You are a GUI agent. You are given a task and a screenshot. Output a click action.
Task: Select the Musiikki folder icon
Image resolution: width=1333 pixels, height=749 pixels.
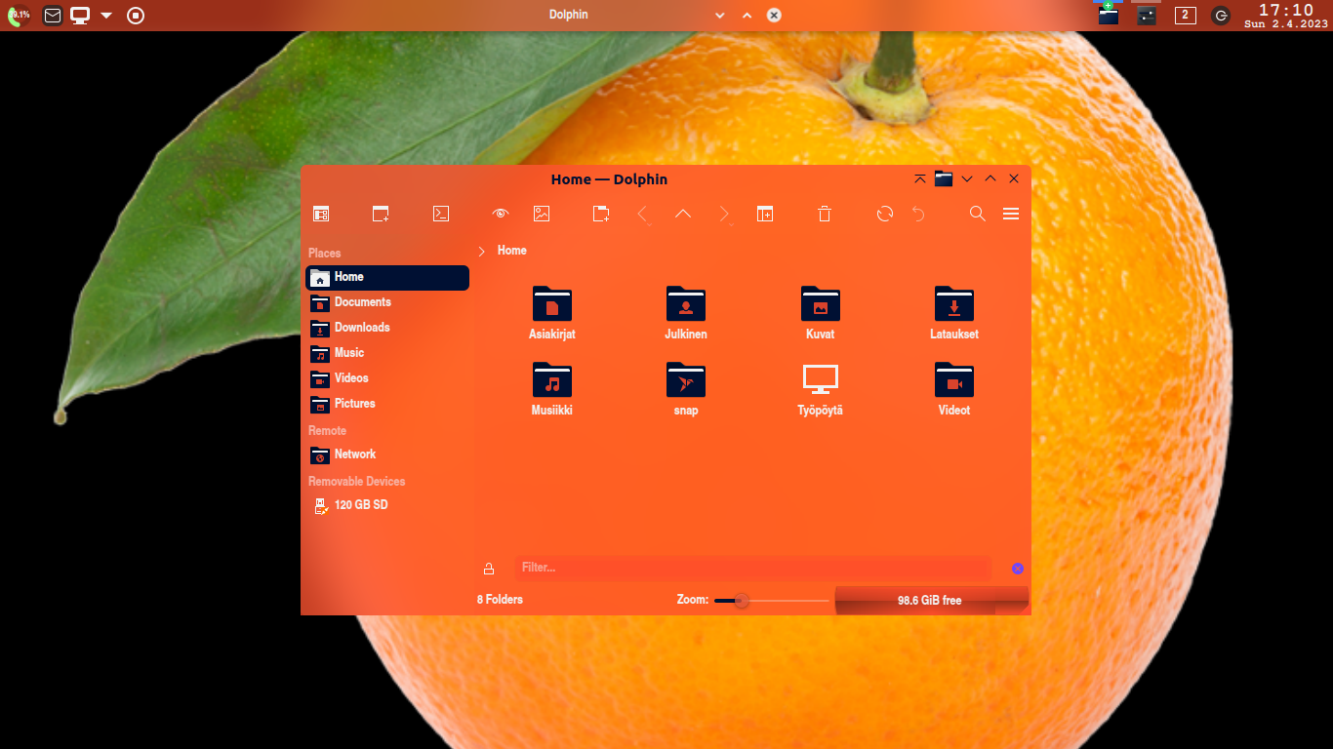pos(552,379)
